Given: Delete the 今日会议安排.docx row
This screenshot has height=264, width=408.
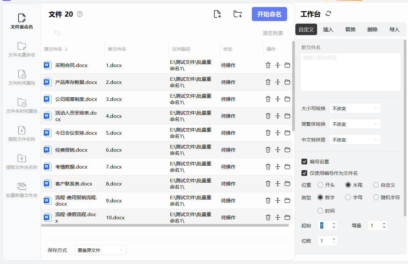Looking at the screenshot, I should [268, 133].
